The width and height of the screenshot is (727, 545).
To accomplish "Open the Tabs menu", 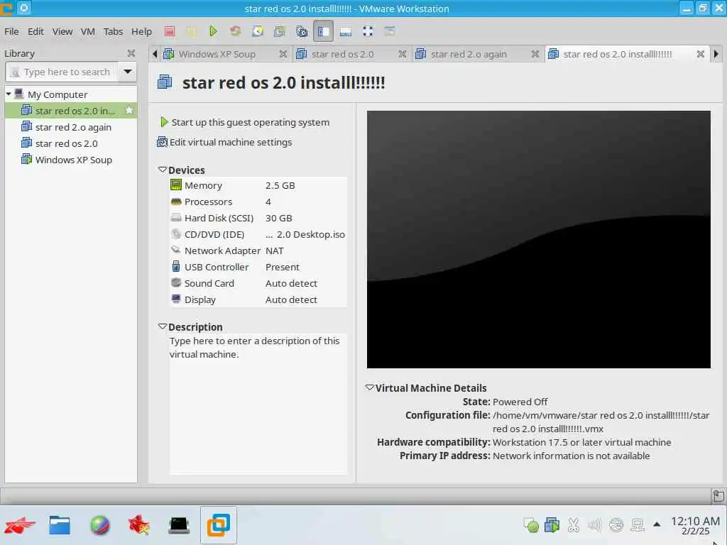I will tap(113, 31).
